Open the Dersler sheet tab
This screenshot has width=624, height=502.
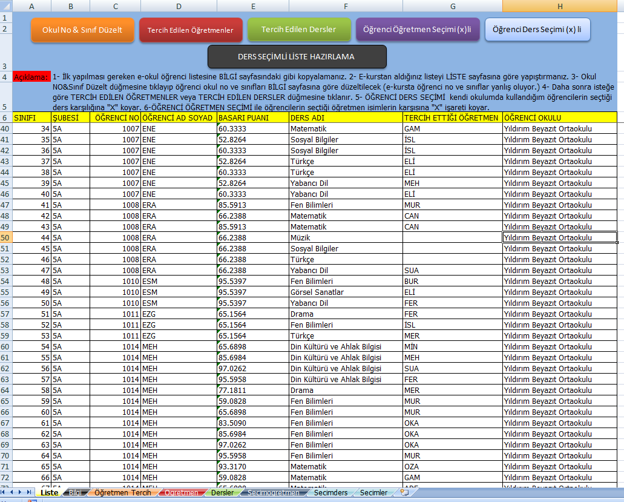(223, 492)
